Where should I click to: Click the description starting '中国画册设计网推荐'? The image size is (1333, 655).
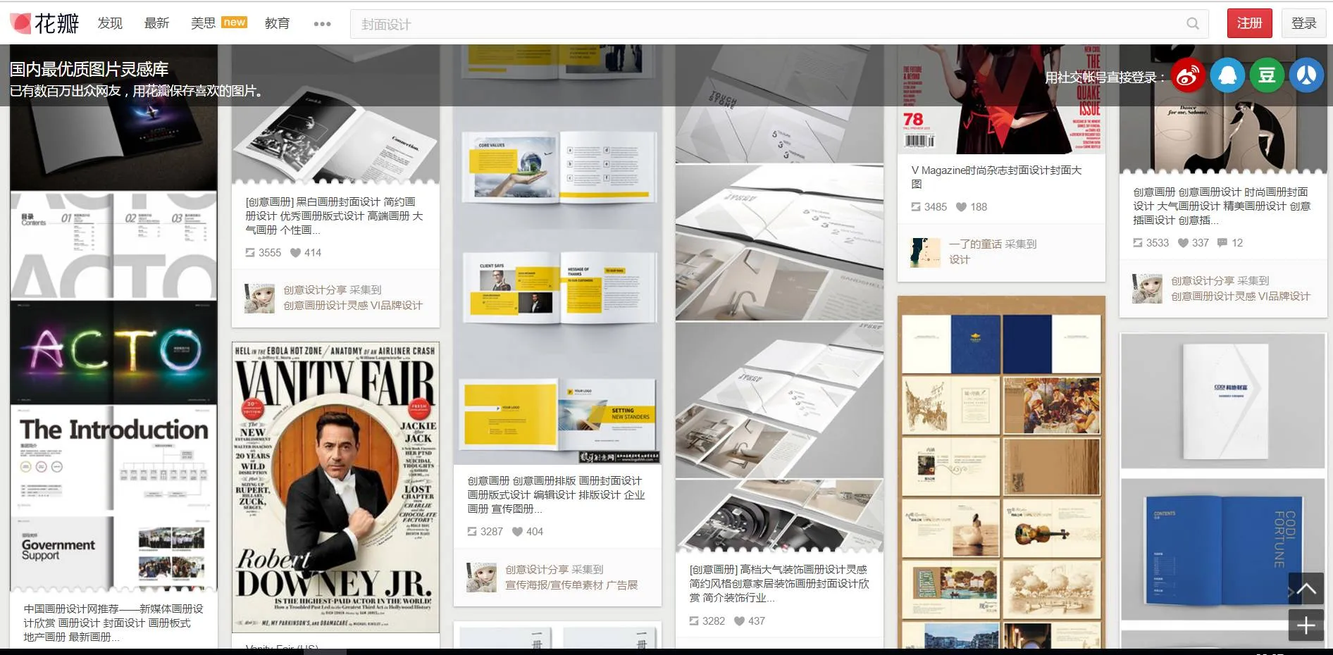[x=113, y=623]
